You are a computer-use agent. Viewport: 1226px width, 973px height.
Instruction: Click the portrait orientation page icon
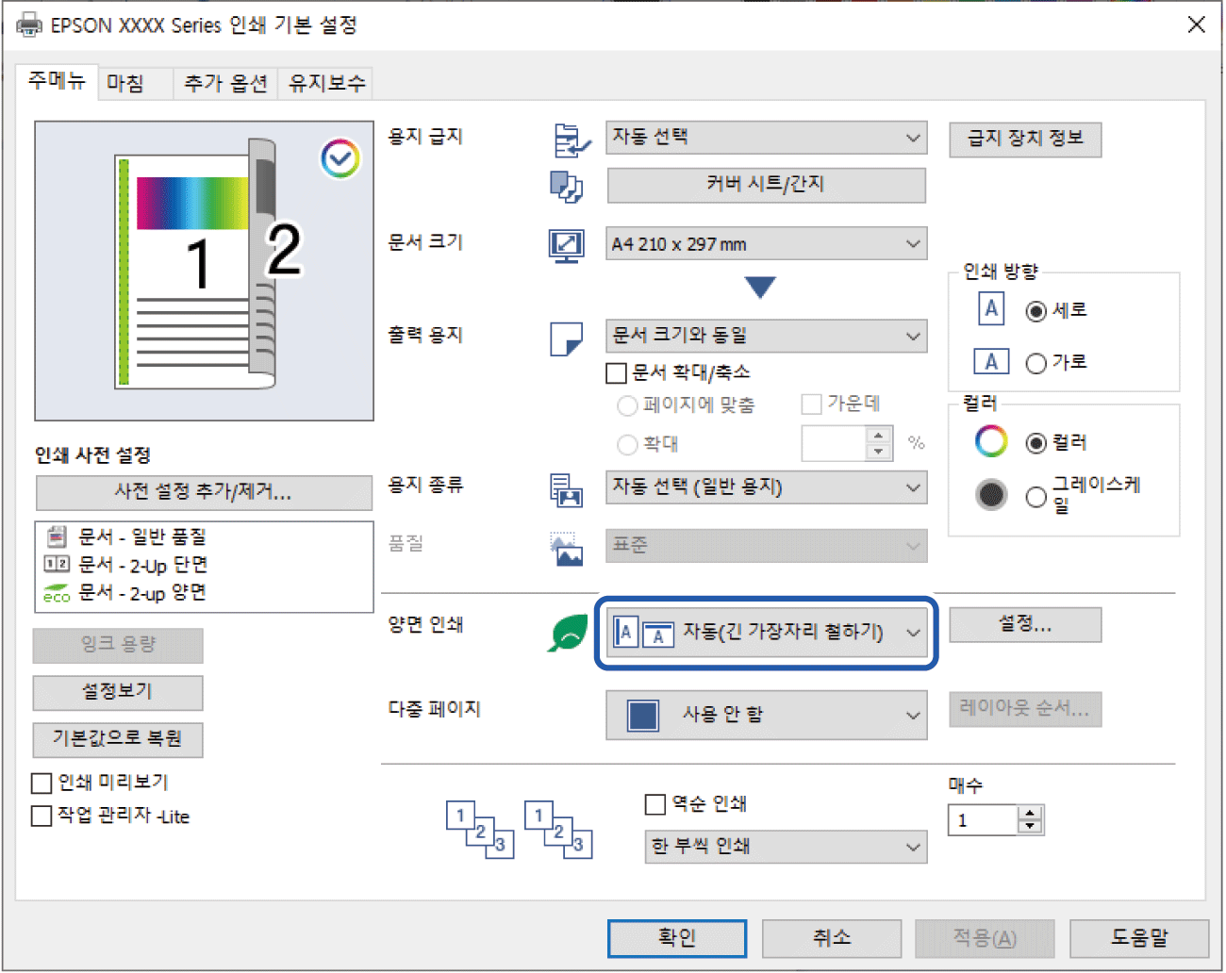[990, 309]
